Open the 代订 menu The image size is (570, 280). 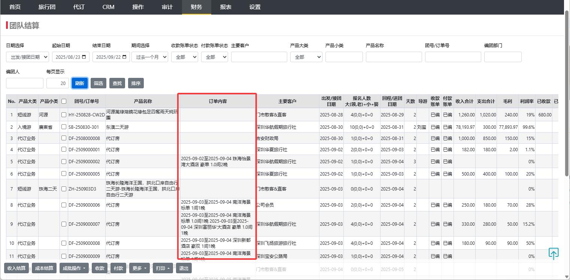pyautogui.click(x=79, y=7)
